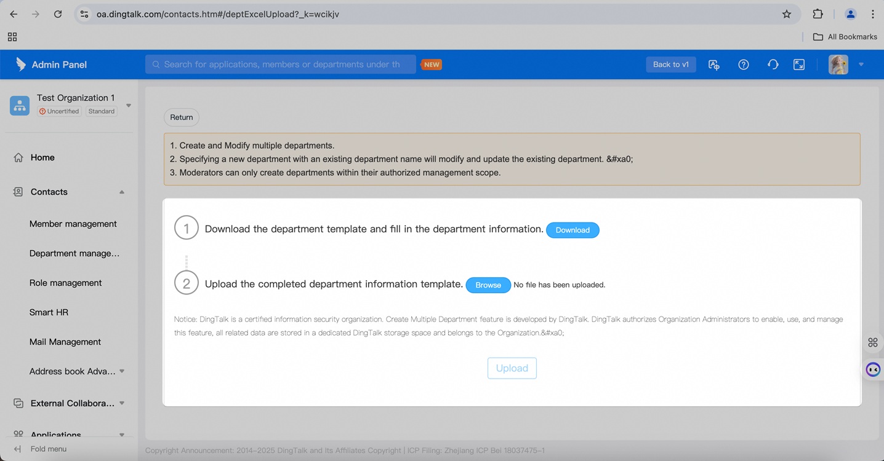
Task: Click the Create and Modify multiple departments line
Action: (x=252, y=146)
